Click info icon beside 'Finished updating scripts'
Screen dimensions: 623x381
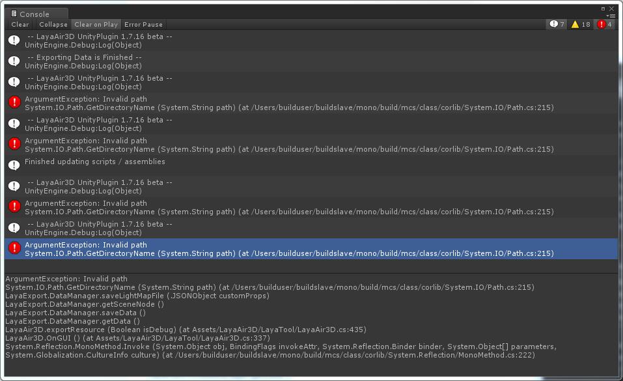pos(14,165)
